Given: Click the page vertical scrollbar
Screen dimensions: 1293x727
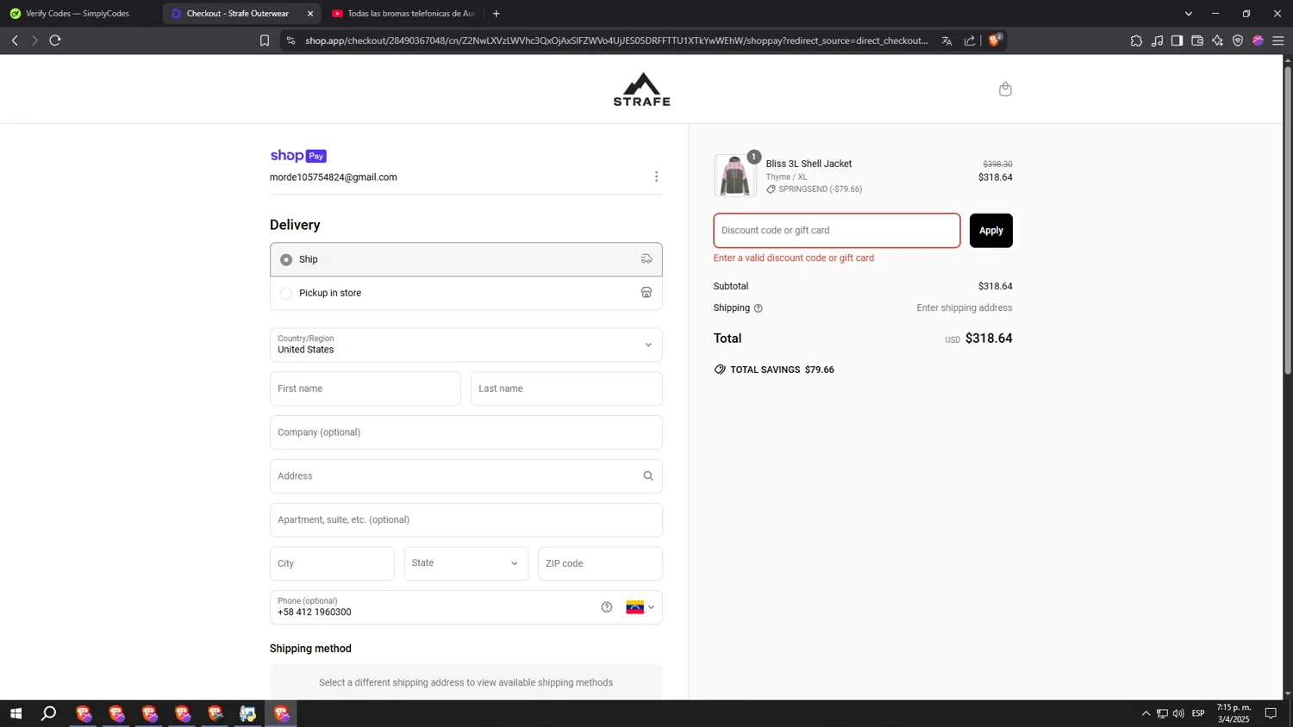Looking at the screenshot, I should point(1288,221).
